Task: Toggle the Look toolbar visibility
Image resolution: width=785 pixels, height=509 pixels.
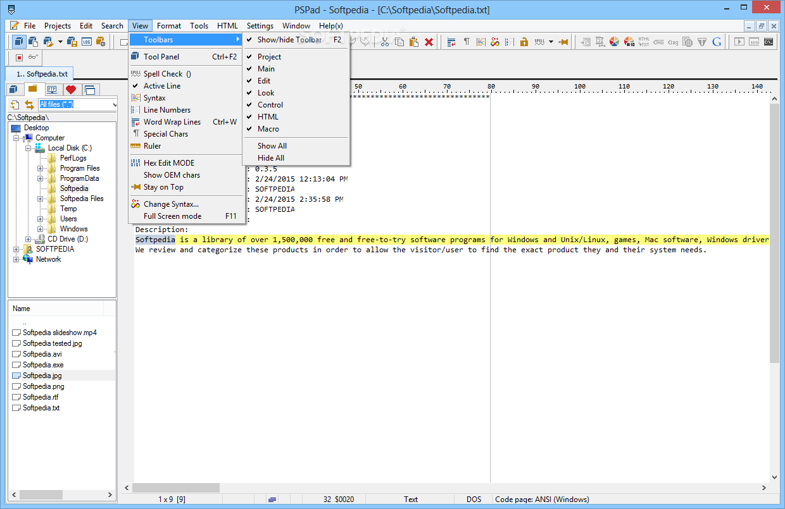Action: pyautogui.click(x=296, y=93)
